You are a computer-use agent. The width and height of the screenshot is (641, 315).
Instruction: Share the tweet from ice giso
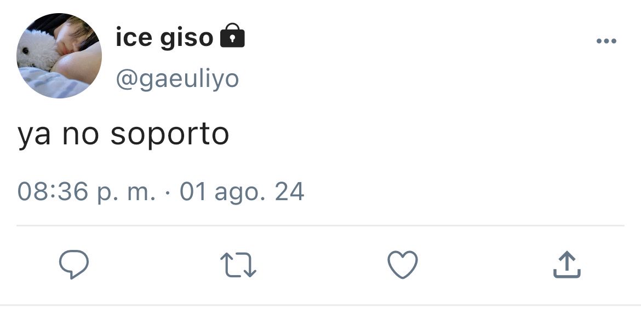(567, 264)
